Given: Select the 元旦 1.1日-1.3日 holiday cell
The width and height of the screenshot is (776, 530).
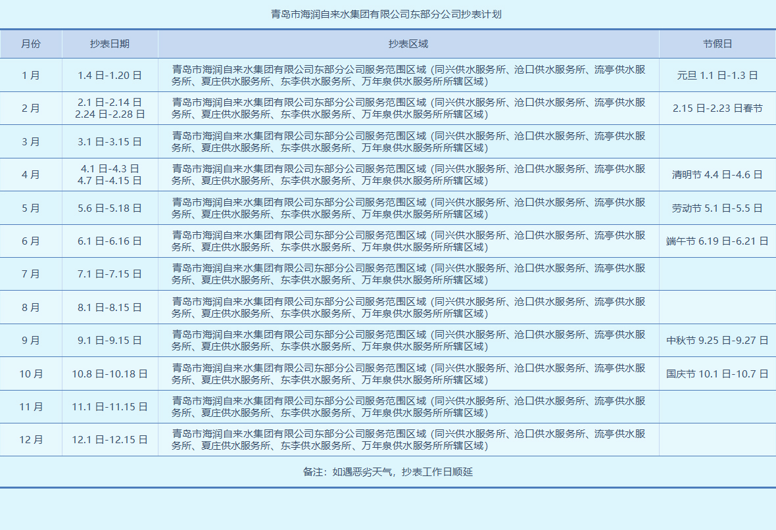Looking at the screenshot, I should [x=717, y=75].
